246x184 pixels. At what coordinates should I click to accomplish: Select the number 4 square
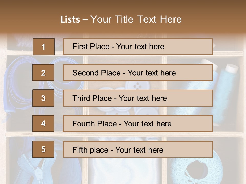click(43, 124)
